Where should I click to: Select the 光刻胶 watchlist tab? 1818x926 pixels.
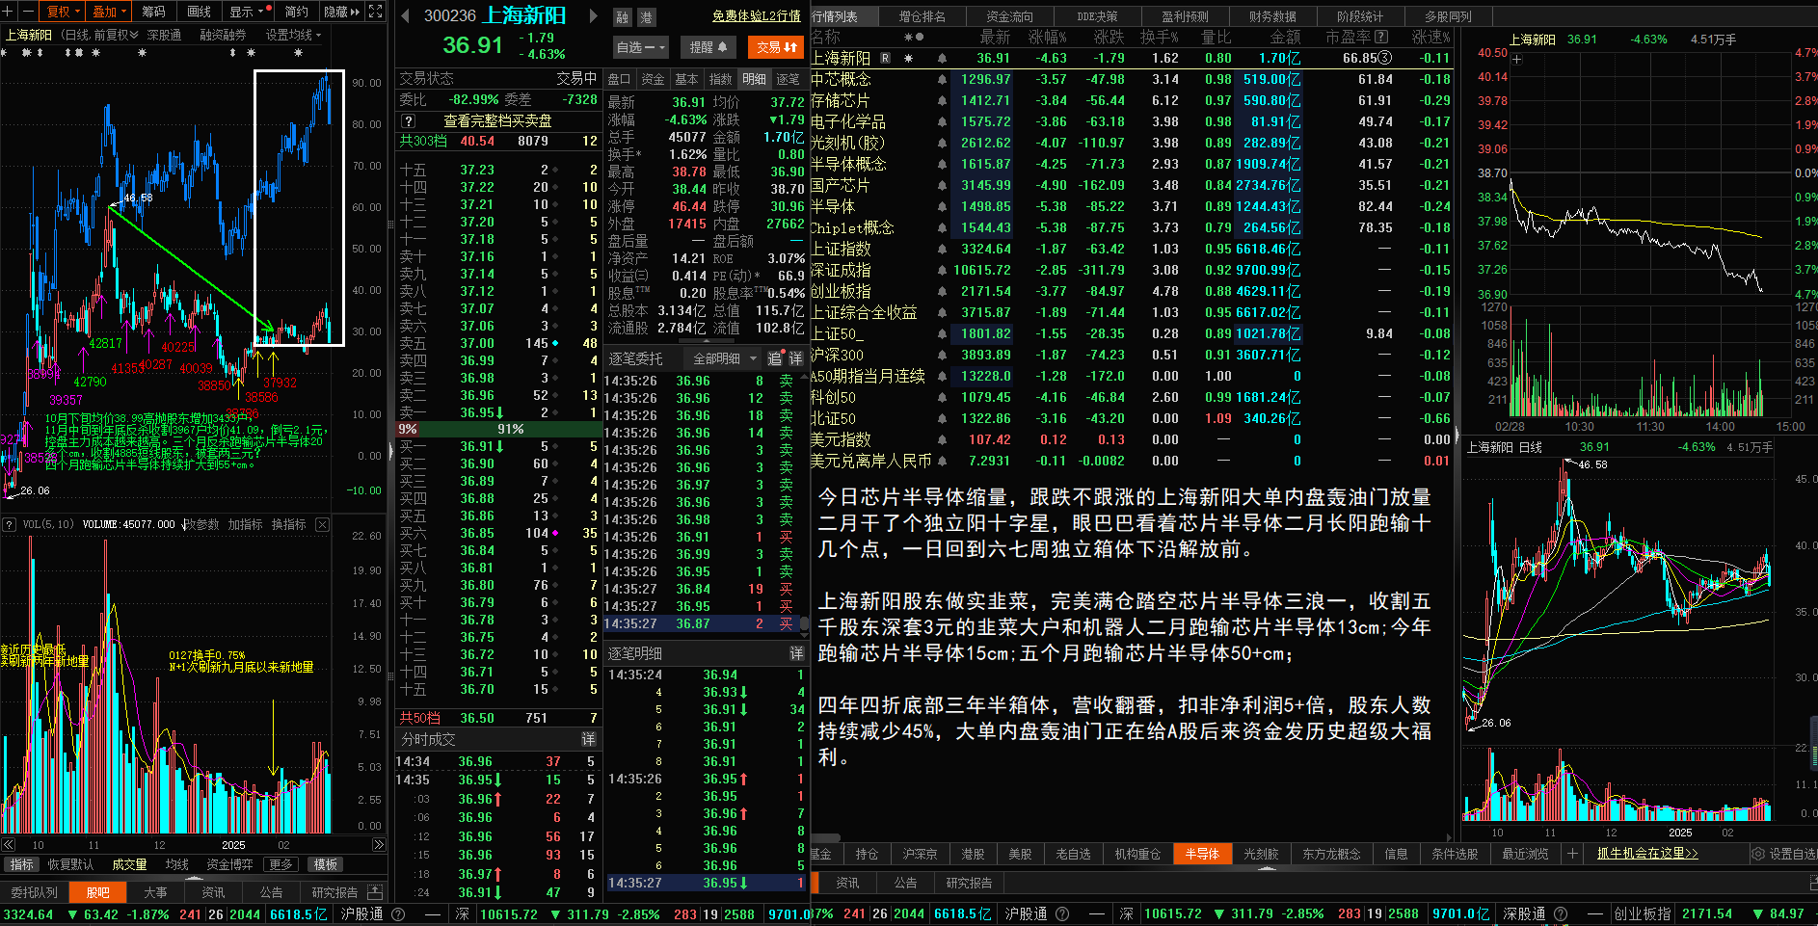coord(1260,854)
